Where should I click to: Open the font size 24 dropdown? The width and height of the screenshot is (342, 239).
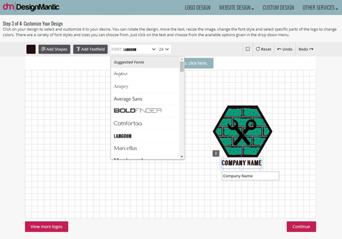tap(164, 49)
